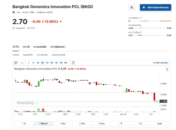Viewport: 176px width, 130px height.
Task: Open the กราฟทางเทคนิค link
Action: pos(161,63)
